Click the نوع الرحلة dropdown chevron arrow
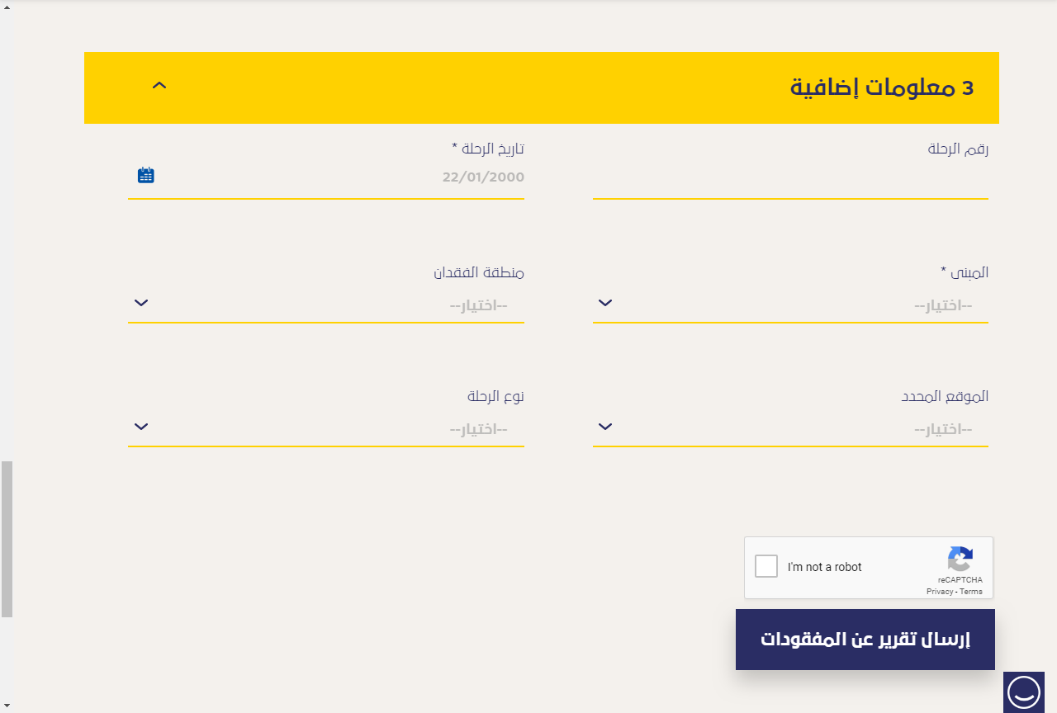The image size is (1057, 713). (141, 427)
